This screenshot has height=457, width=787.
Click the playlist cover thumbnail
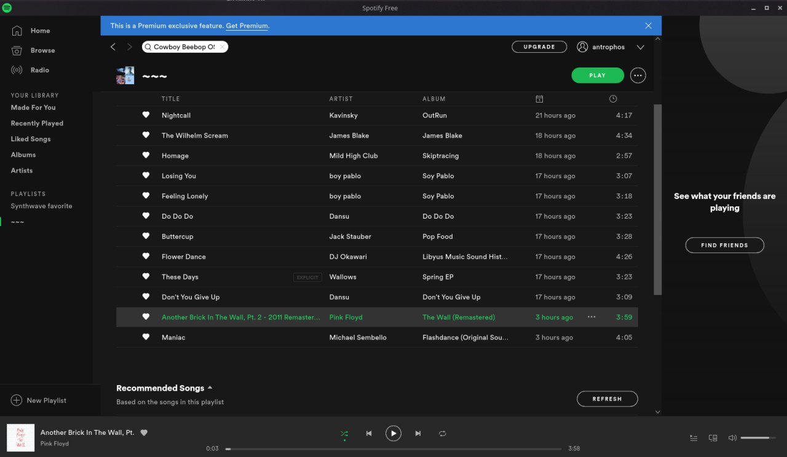[x=125, y=76]
